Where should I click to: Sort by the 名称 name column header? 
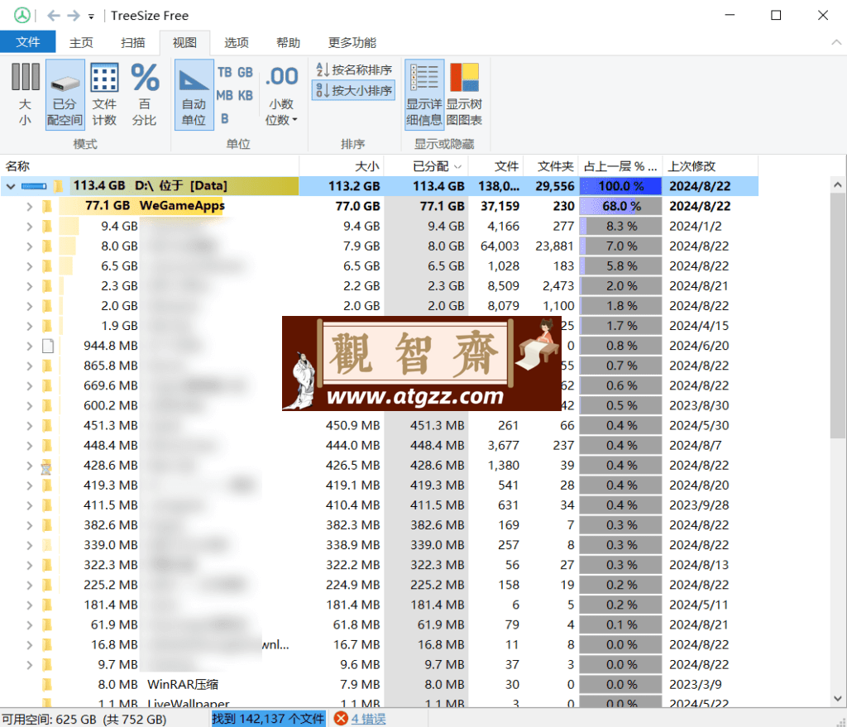pyautogui.click(x=150, y=166)
